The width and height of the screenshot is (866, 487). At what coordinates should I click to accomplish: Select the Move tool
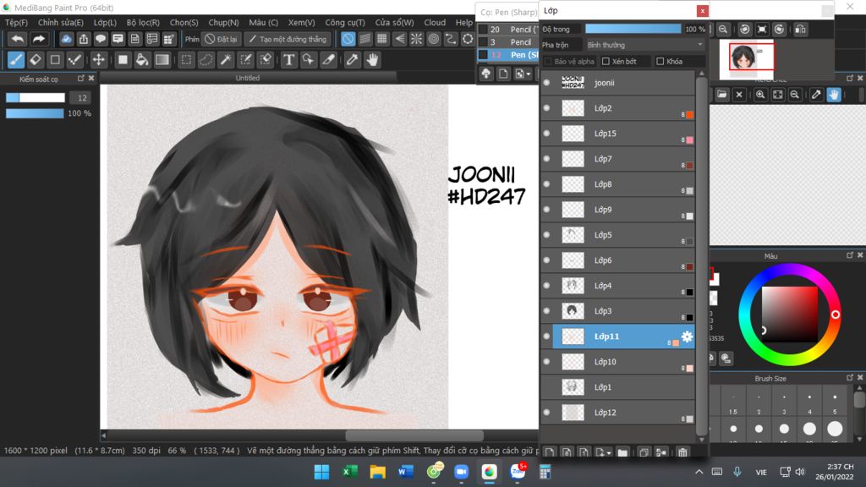(x=98, y=60)
